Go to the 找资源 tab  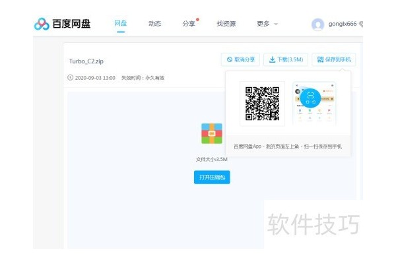[x=226, y=24]
